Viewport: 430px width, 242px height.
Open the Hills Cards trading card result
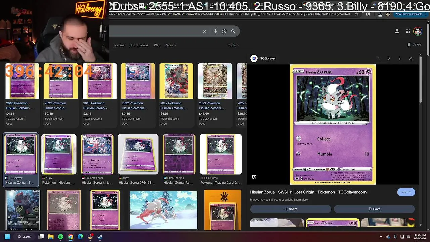220,159
